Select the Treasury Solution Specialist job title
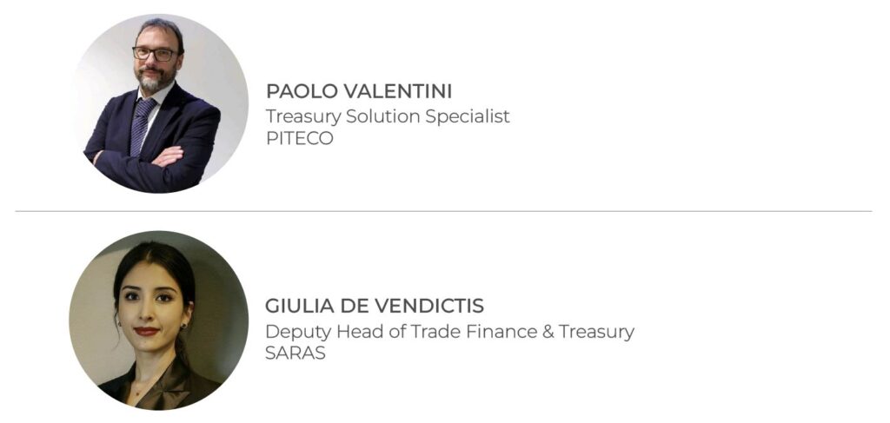The width and height of the screenshot is (890, 423). [389, 116]
